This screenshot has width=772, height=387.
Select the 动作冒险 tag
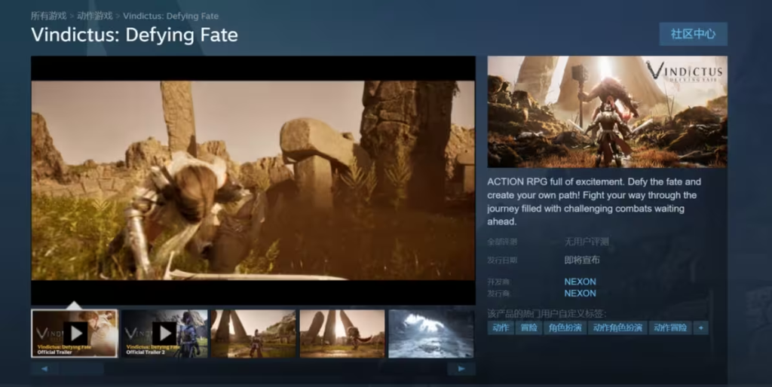(670, 328)
